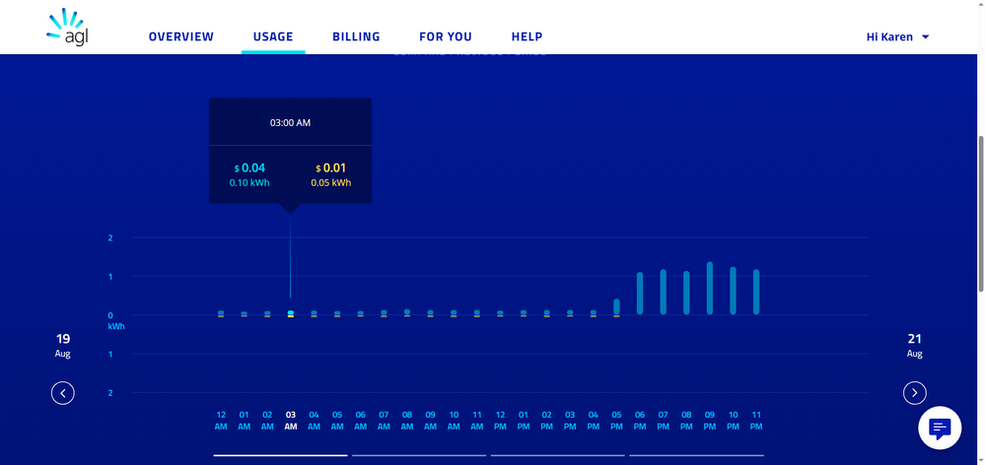Image resolution: width=985 pixels, height=465 pixels.
Task: Click the 05 PM usage bar
Action: (617, 306)
